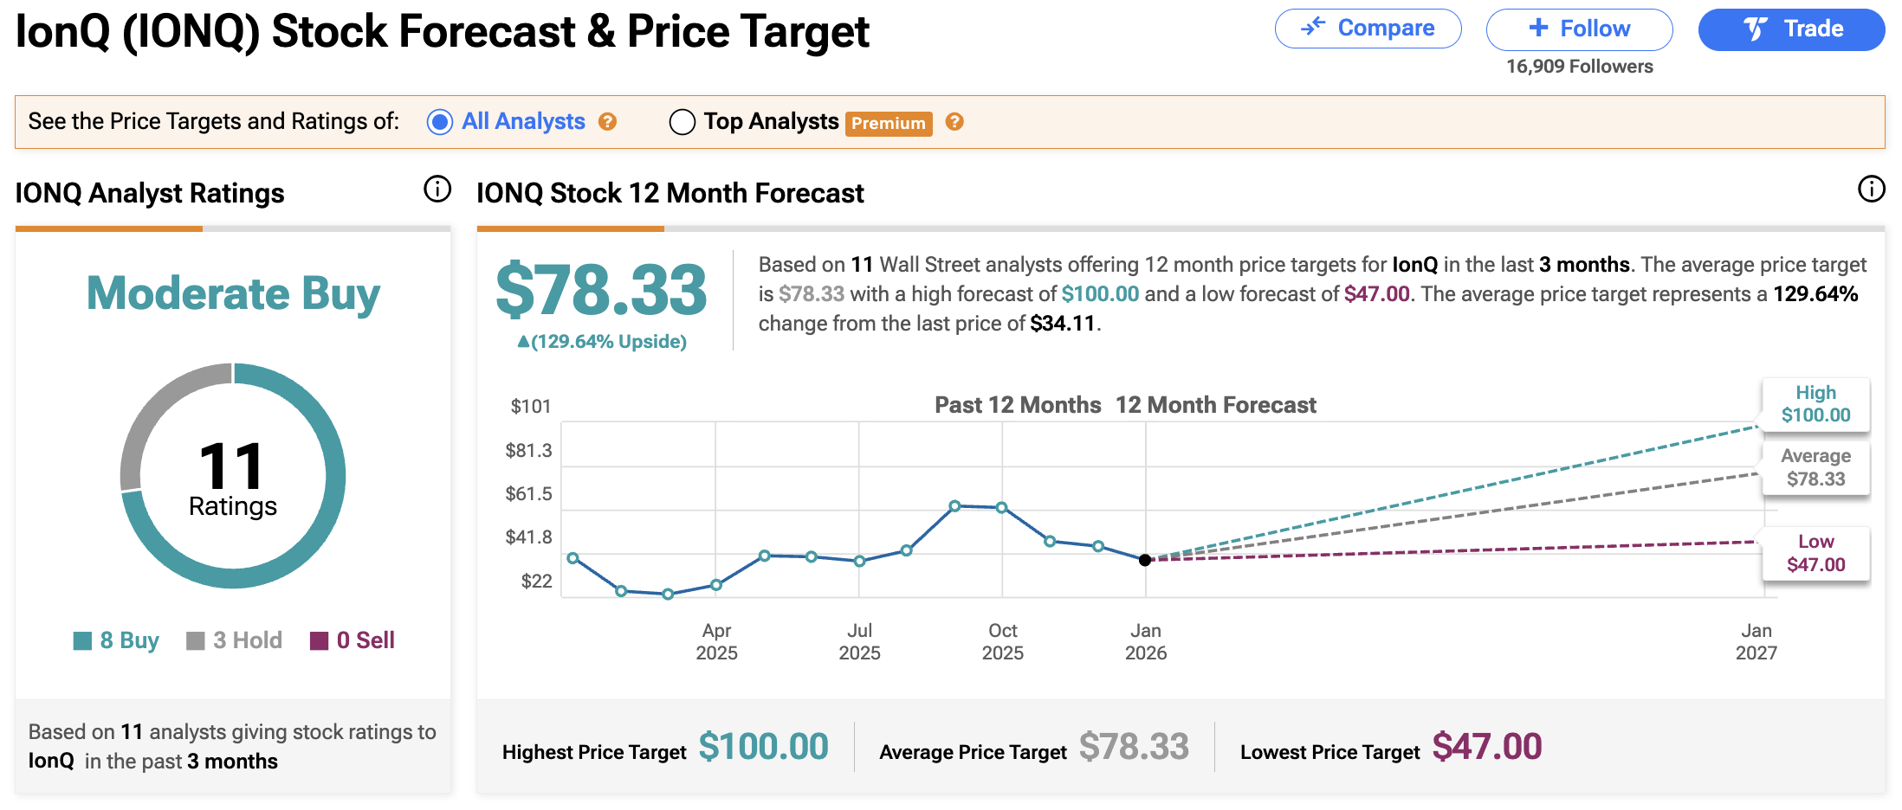Click the Trade button logo icon
Viewport: 1902px width, 810px height.
point(1756,29)
